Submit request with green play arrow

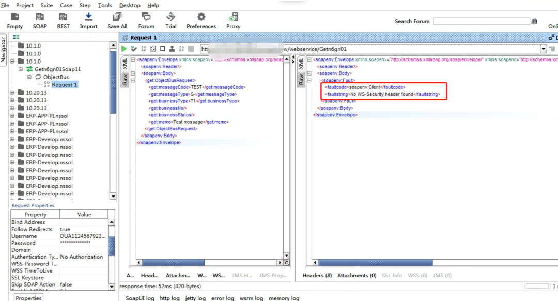tap(124, 49)
